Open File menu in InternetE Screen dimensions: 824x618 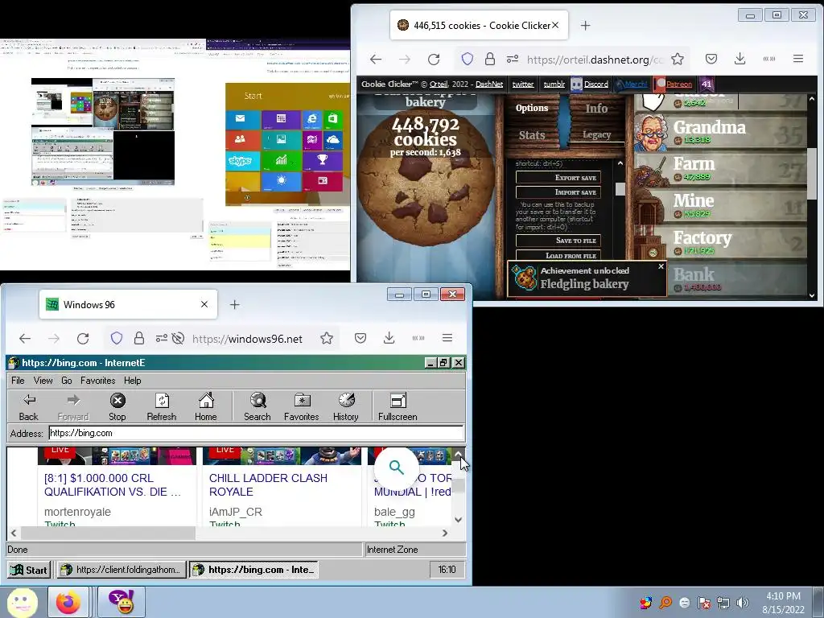[18, 381]
